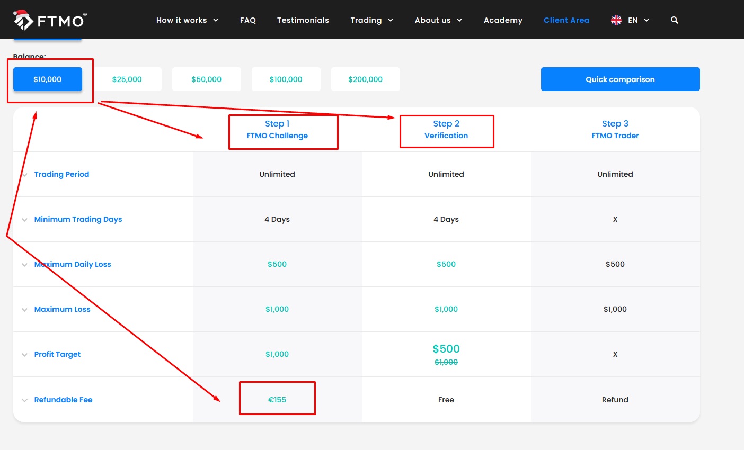Click the Refundable Fee label
The height and width of the screenshot is (450, 744).
pyautogui.click(x=63, y=400)
